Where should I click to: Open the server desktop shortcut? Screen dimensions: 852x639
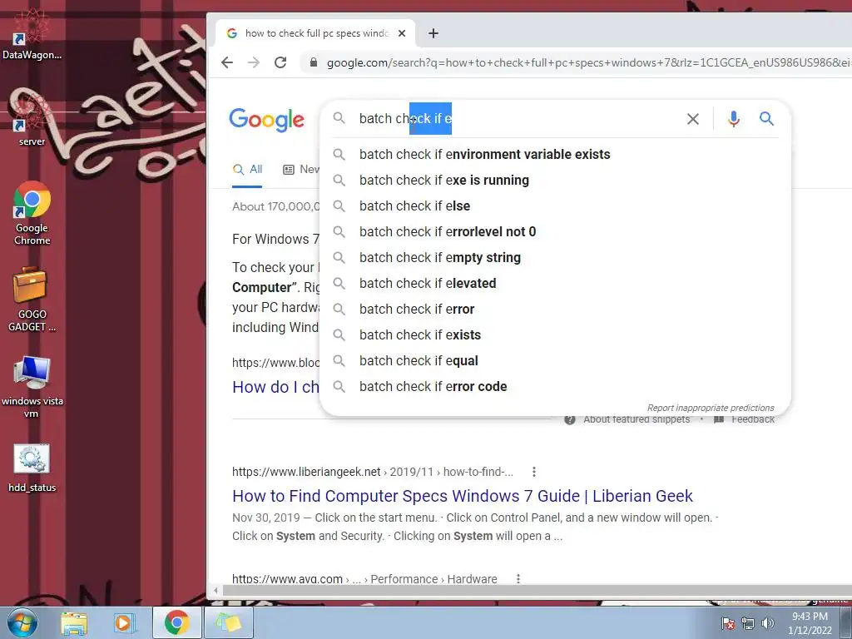coord(32,122)
